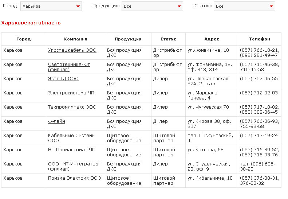Click Харьков city cell in Укрспецкабель row
Viewport: 288px width, 199px height.
13,50
